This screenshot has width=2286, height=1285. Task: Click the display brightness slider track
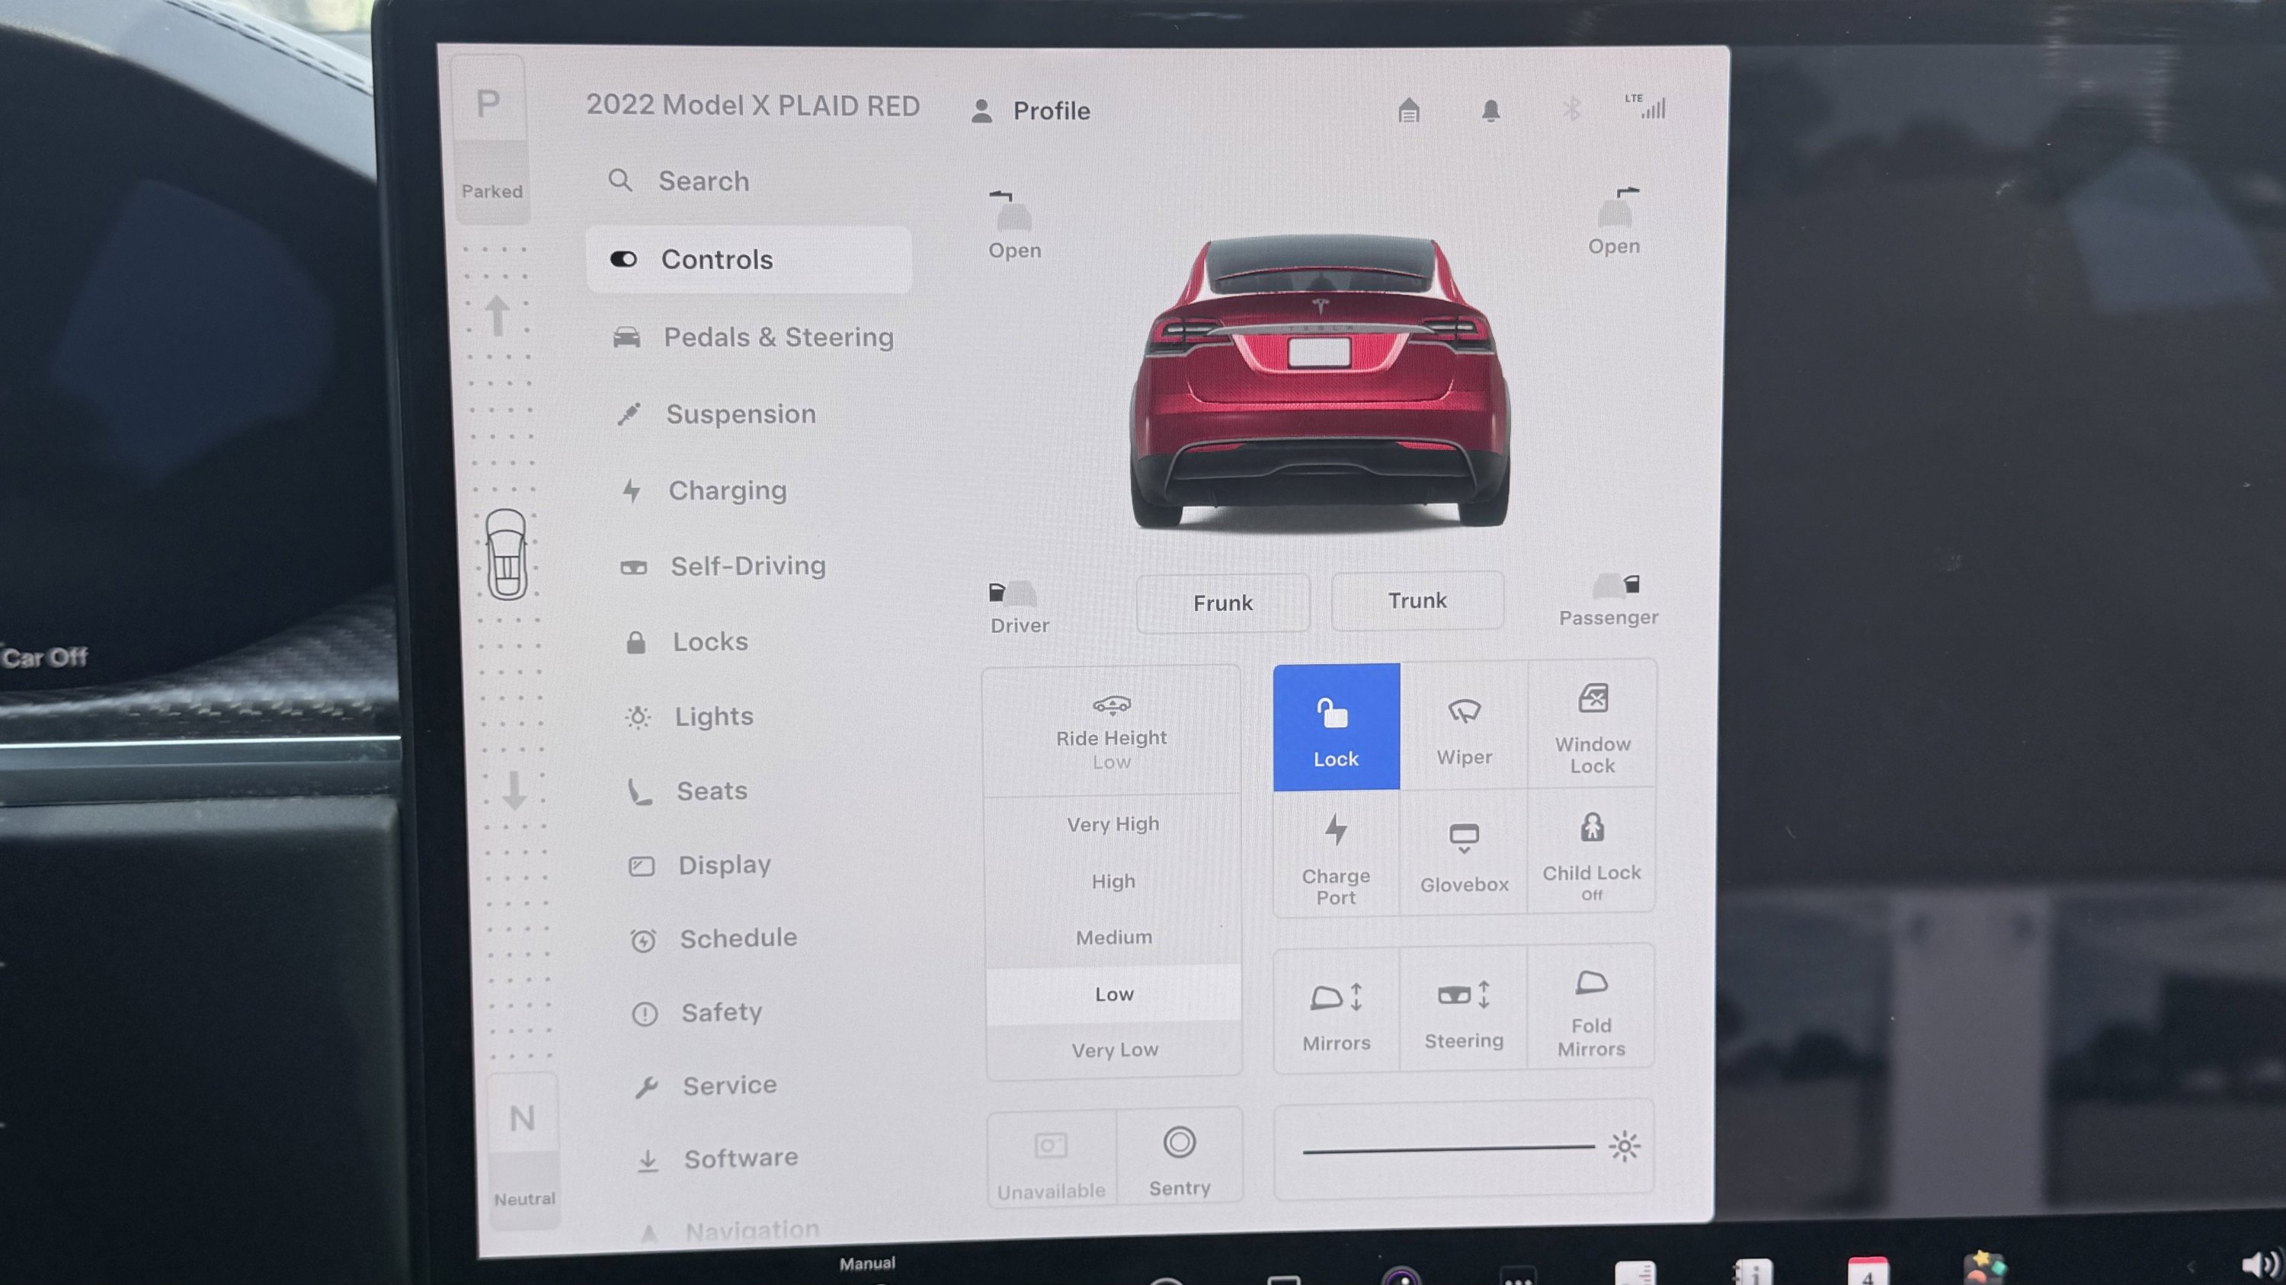1449,1149
